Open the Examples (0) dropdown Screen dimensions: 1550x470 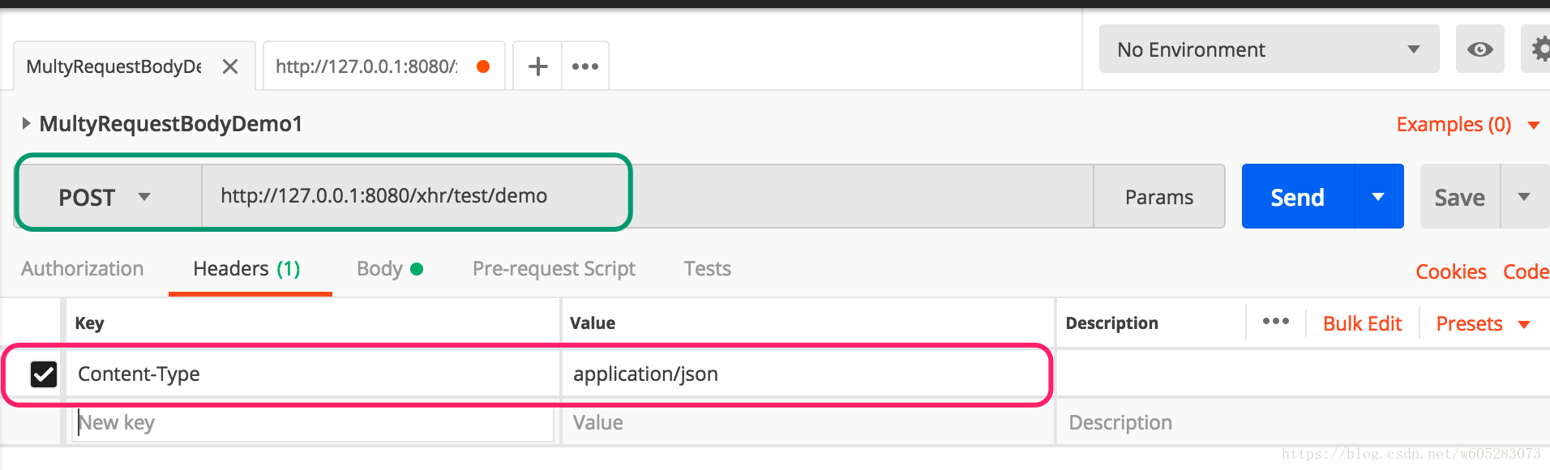[x=1467, y=125]
